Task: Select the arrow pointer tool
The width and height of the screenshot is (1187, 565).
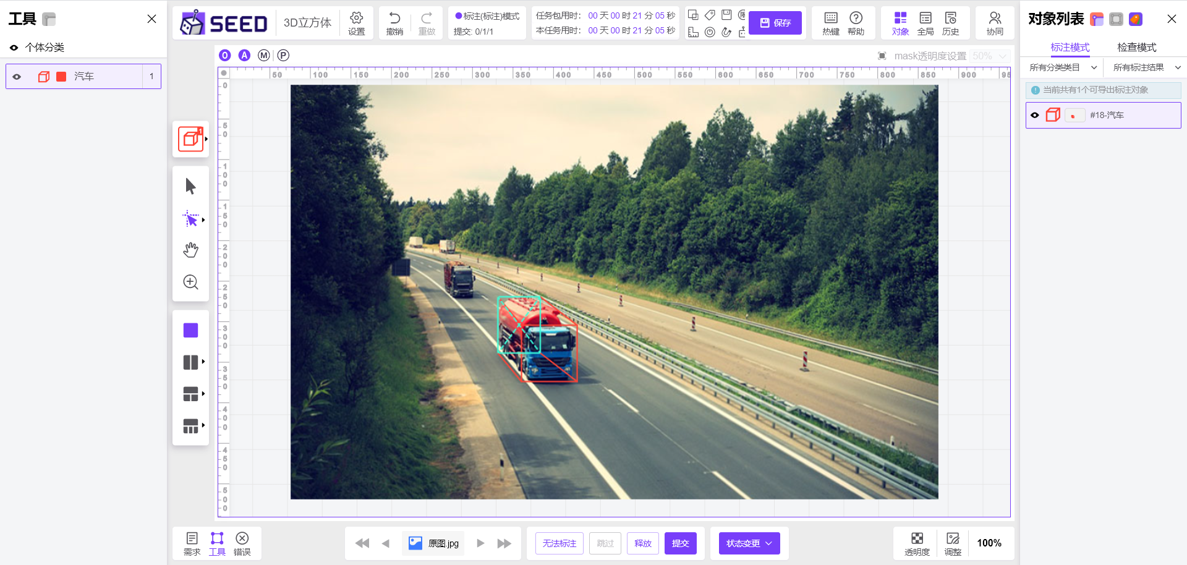Action: [190, 186]
